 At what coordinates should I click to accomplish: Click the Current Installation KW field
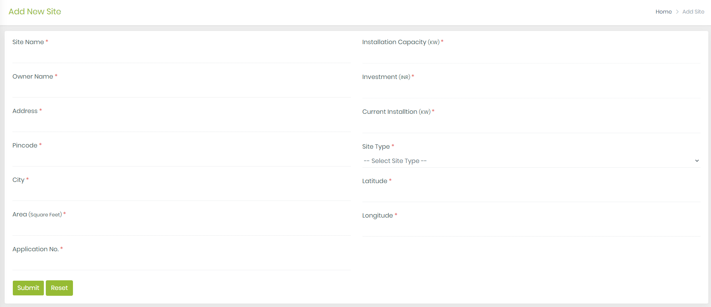(531, 125)
